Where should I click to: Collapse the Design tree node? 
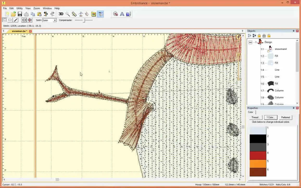(x=250, y=42)
